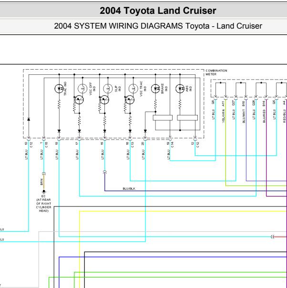Click the 'ABS IND' label text
This screenshot has width=287, height=288.
(x=189, y=88)
